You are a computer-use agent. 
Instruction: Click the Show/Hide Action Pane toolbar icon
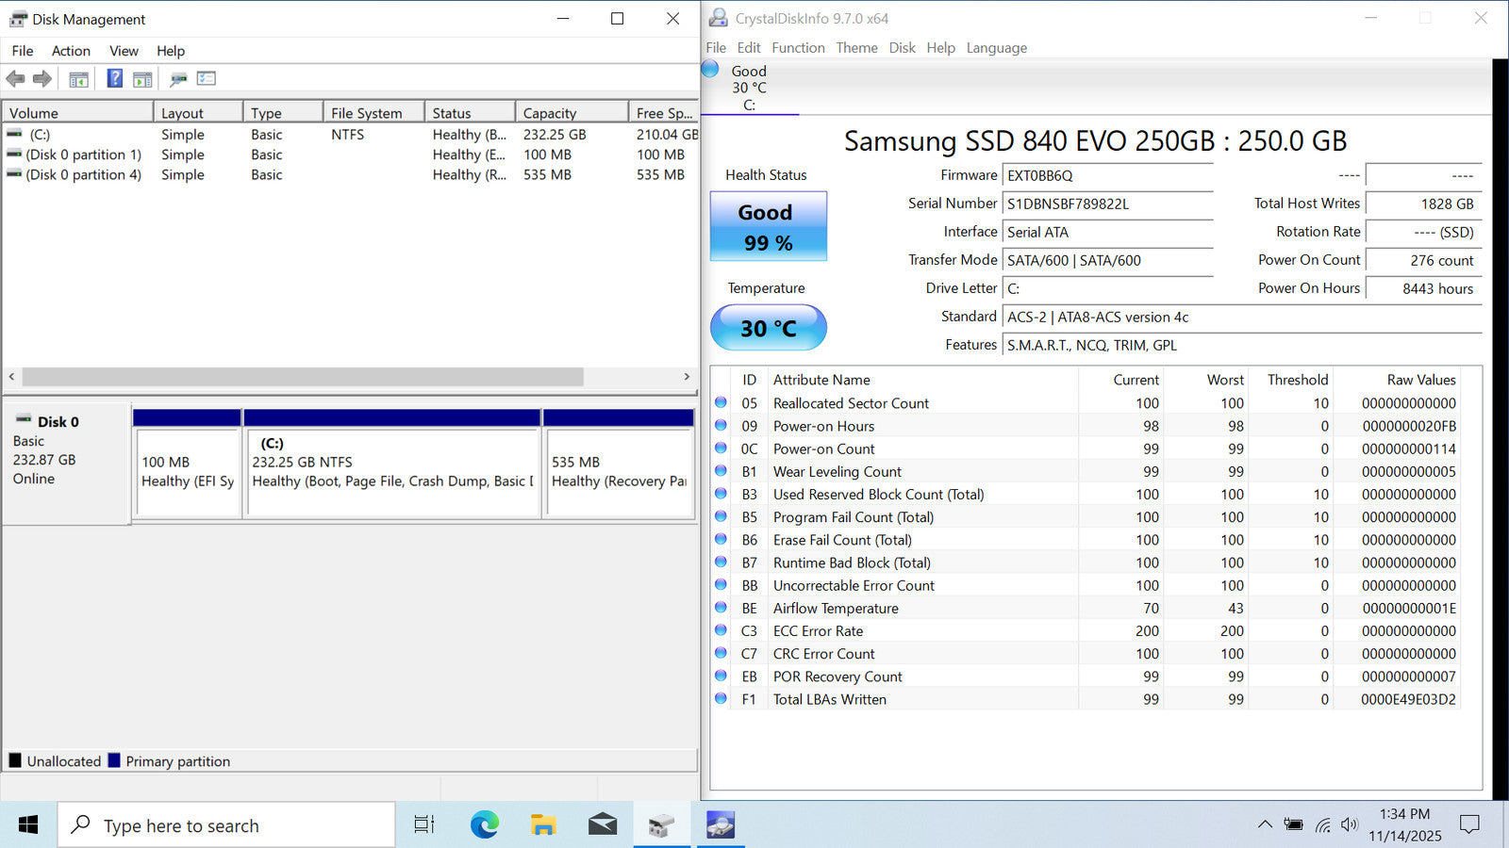142,79
